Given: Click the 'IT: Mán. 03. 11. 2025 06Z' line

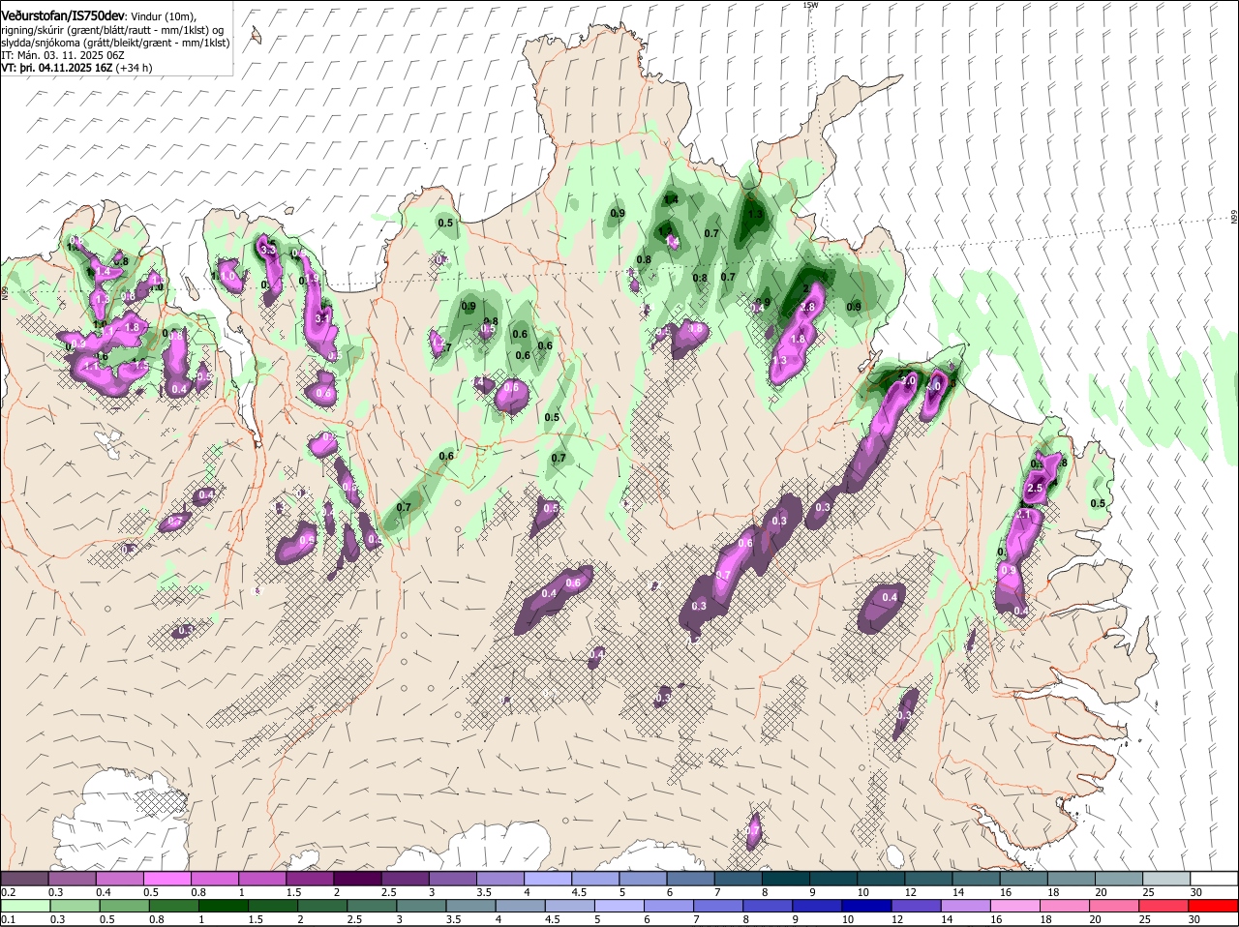Looking at the screenshot, I should [x=61, y=55].
